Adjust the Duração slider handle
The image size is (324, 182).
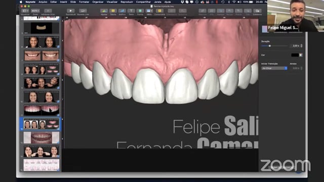point(270,46)
